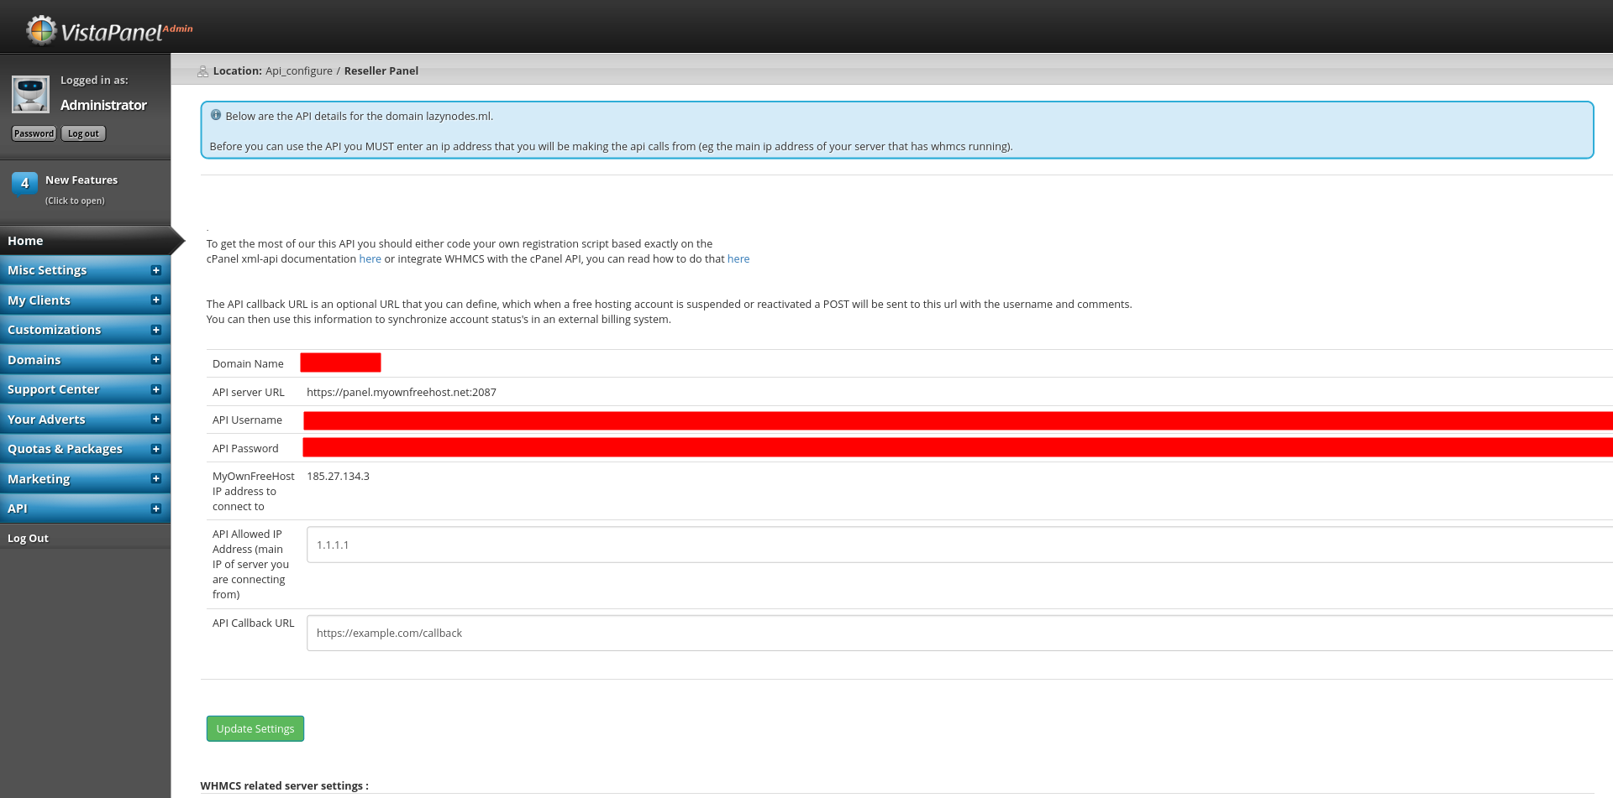This screenshot has height=798, width=1613.
Task: Click the location breadcrumb user icon
Action: coord(202,71)
